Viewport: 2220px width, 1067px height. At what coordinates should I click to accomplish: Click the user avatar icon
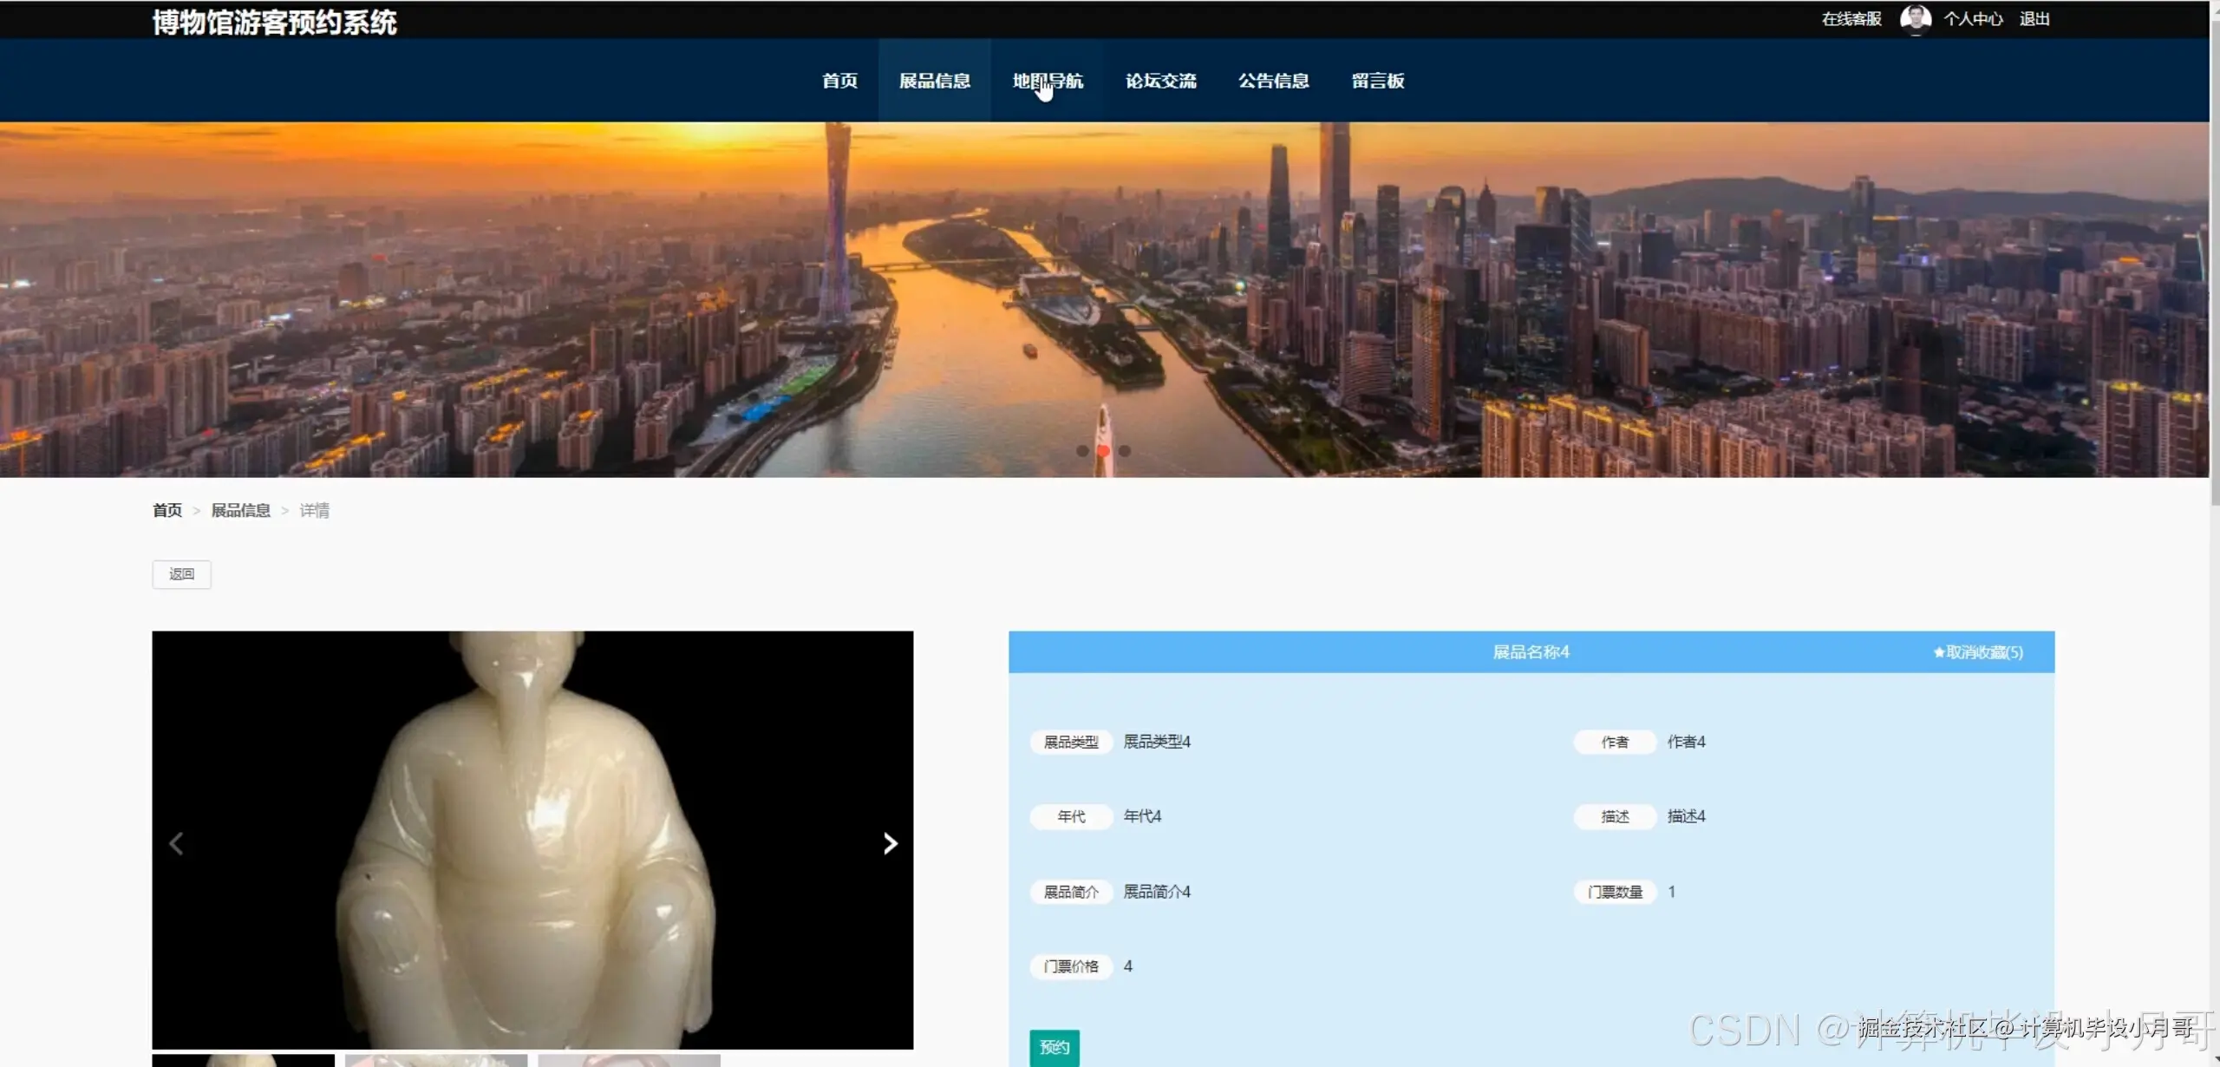point(1915,18)
